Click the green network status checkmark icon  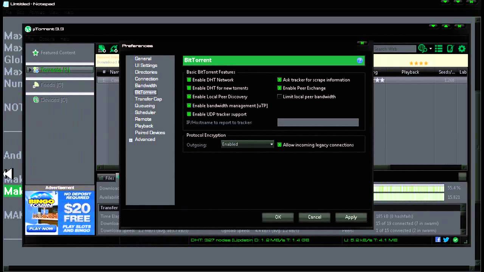click(455, 240)
